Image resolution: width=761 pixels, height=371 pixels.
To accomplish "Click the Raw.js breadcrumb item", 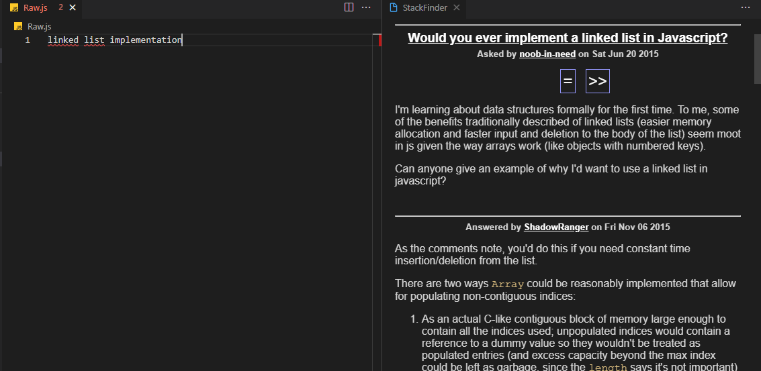I will [x=39, y=26].
